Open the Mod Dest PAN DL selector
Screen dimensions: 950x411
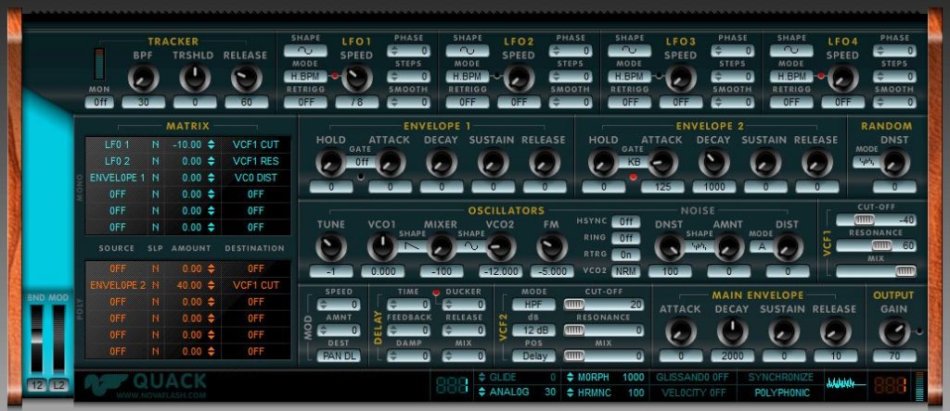[338, 356]
